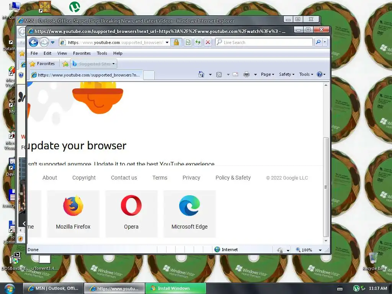392x294 pixels.
Task: Follow the Terms footer link
Action: [x=160, y=178]
